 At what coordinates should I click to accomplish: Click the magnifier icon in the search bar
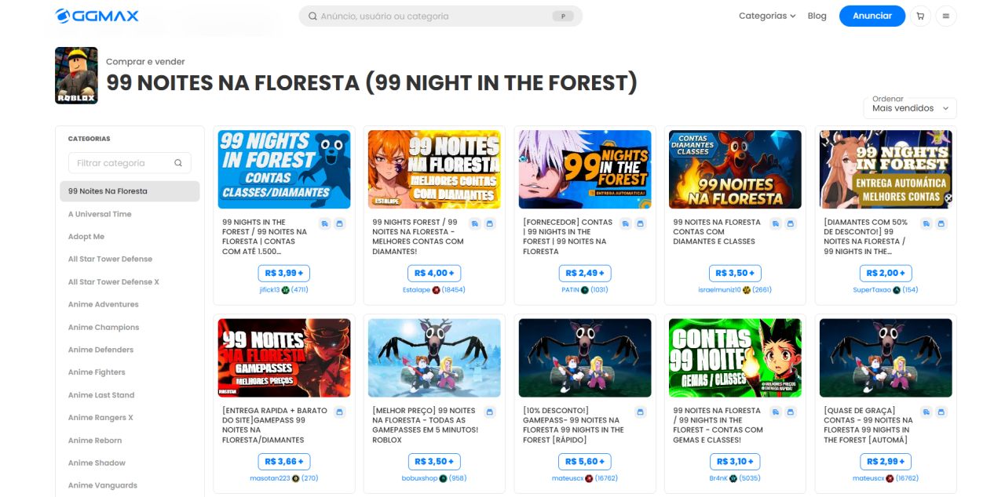coord(312,16)
